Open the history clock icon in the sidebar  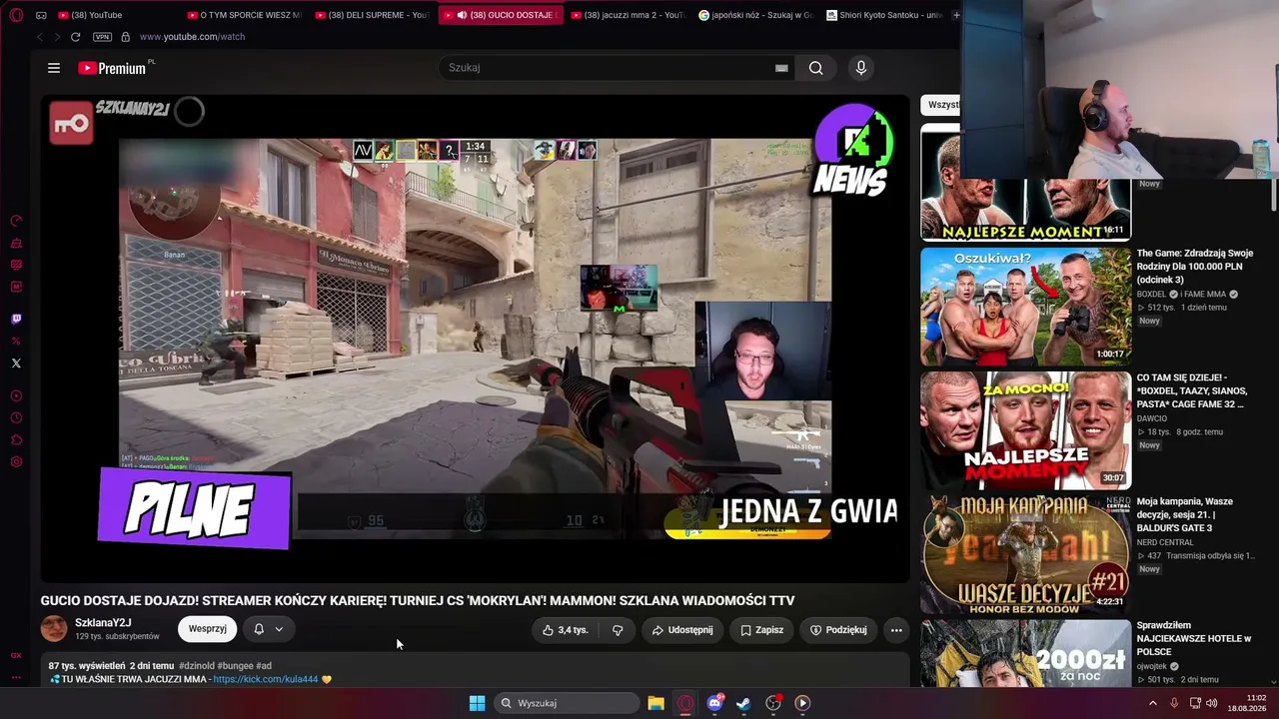tap(16, 418)
